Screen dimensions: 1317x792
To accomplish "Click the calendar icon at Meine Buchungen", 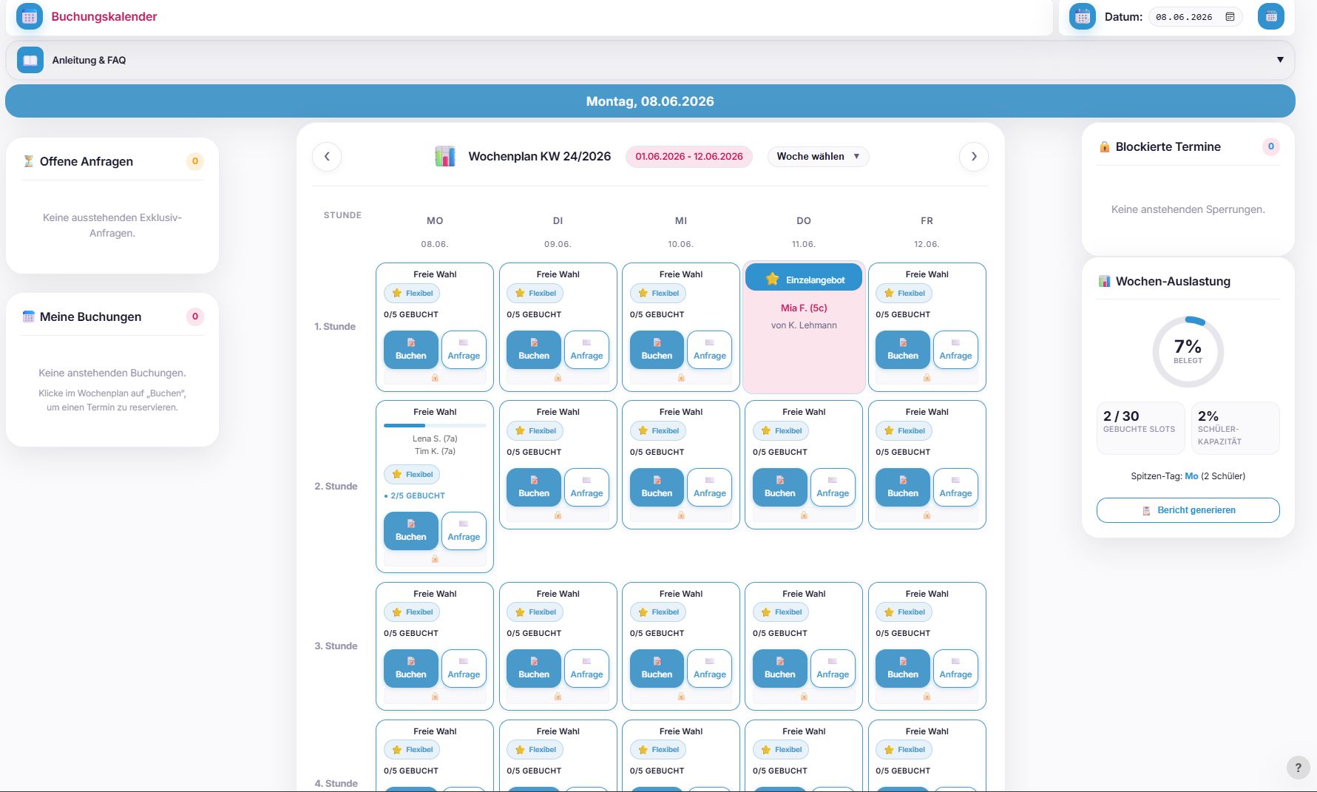I will point(28,317).
